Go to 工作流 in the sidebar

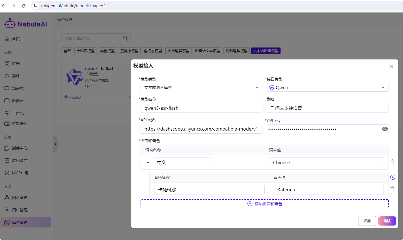point(18,113)
